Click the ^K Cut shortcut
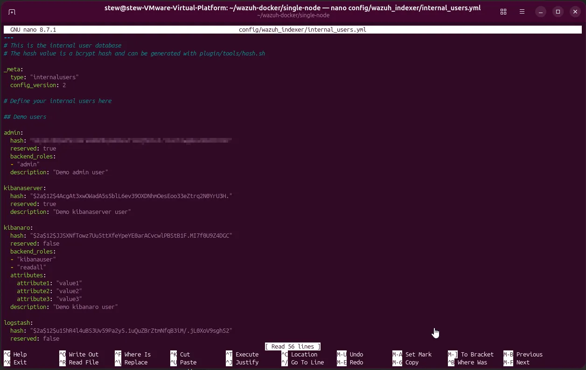 click(x=180, y=355)
